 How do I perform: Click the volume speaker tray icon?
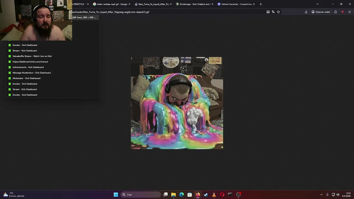pos(338,195)
